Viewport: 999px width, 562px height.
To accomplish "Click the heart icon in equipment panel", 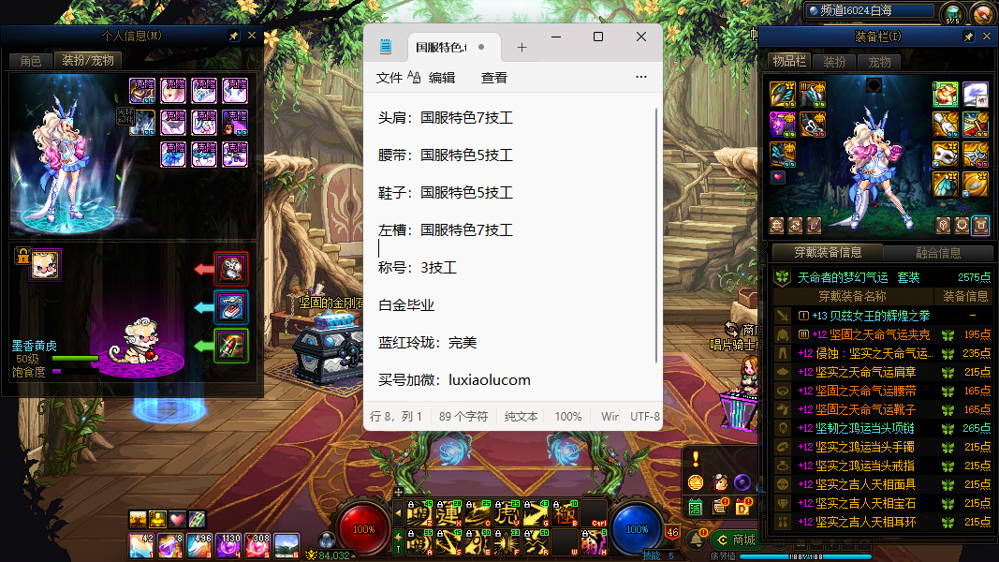I will tap(778, 177).
